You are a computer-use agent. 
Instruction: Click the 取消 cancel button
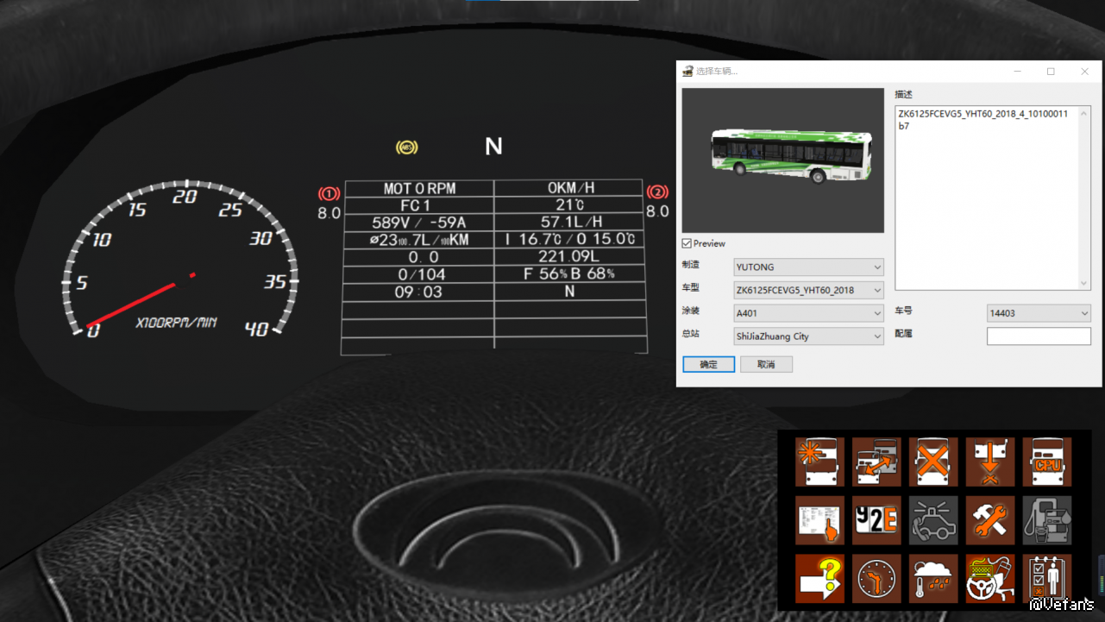(766, 365)
